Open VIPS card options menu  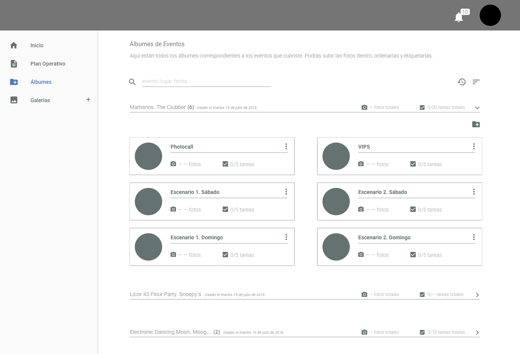pos(474,146)
